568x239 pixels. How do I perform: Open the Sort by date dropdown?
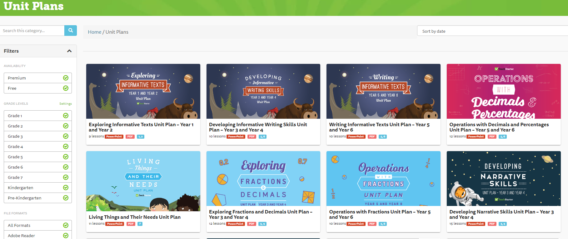(x=492, y=31)
